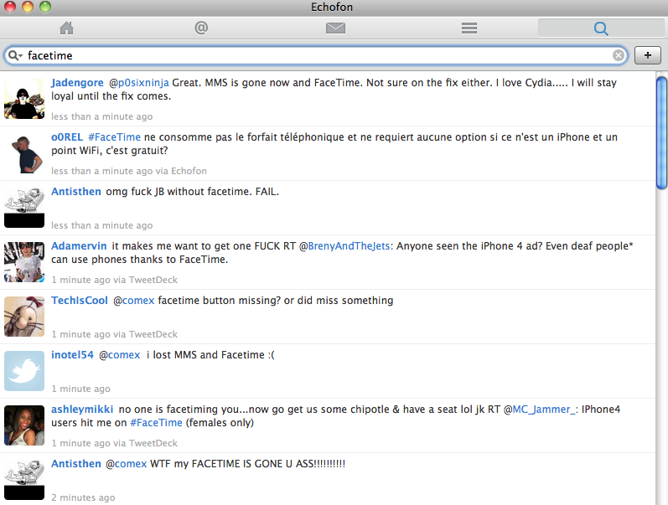This screenshot has height=505, width=668.
Task: Zoom the Echofon window with green button
Action: tap(44, 7)
